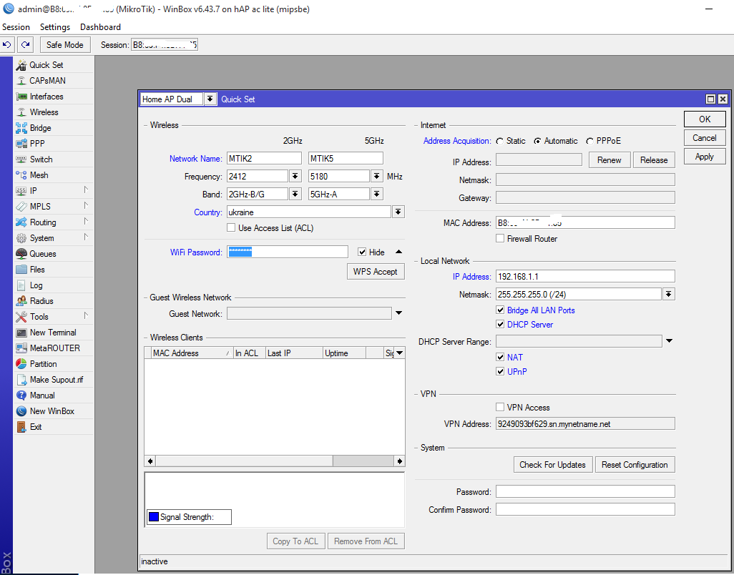Open the Wireless sidebar entry
This screenshot has height=575, width=734.
(x=54, y=112)
